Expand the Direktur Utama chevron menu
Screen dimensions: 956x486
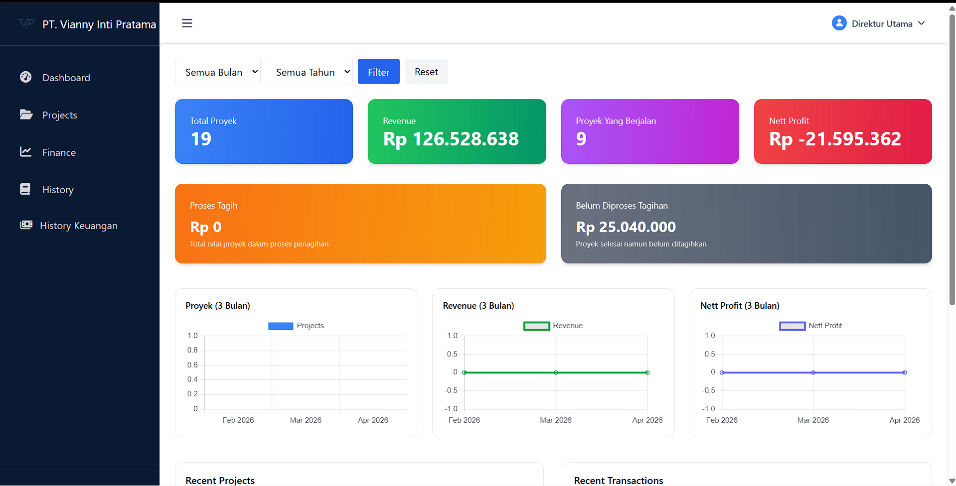click(922, 23)
